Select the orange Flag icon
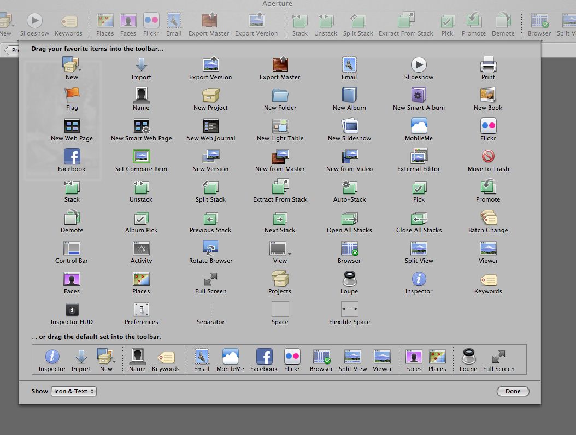 72,96
